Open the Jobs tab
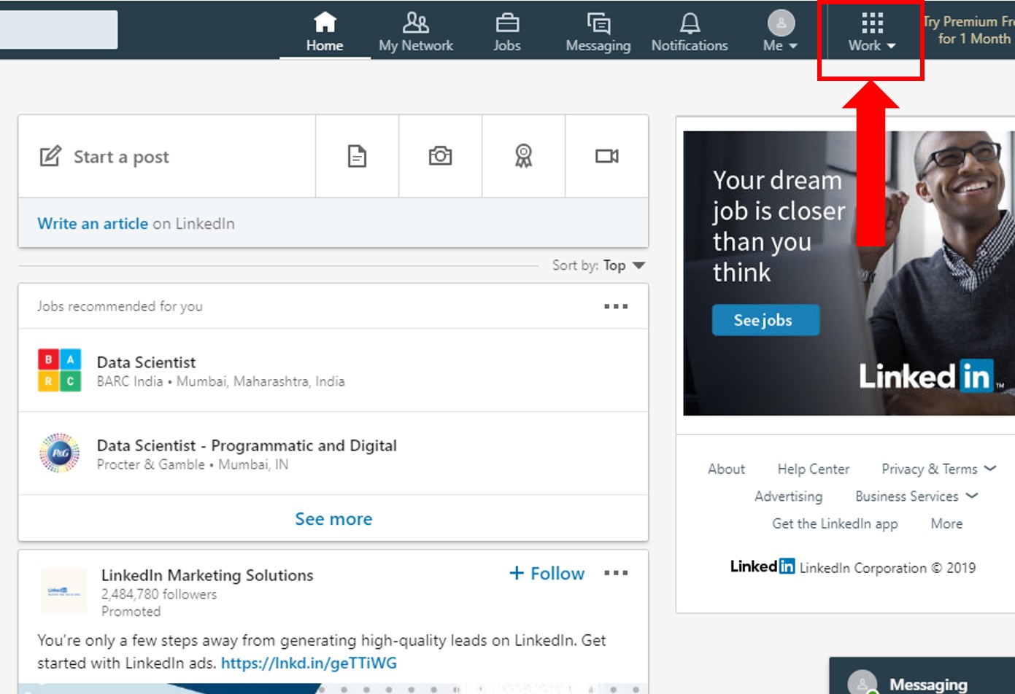The image size is (1015, 694). tap(507, 32)
